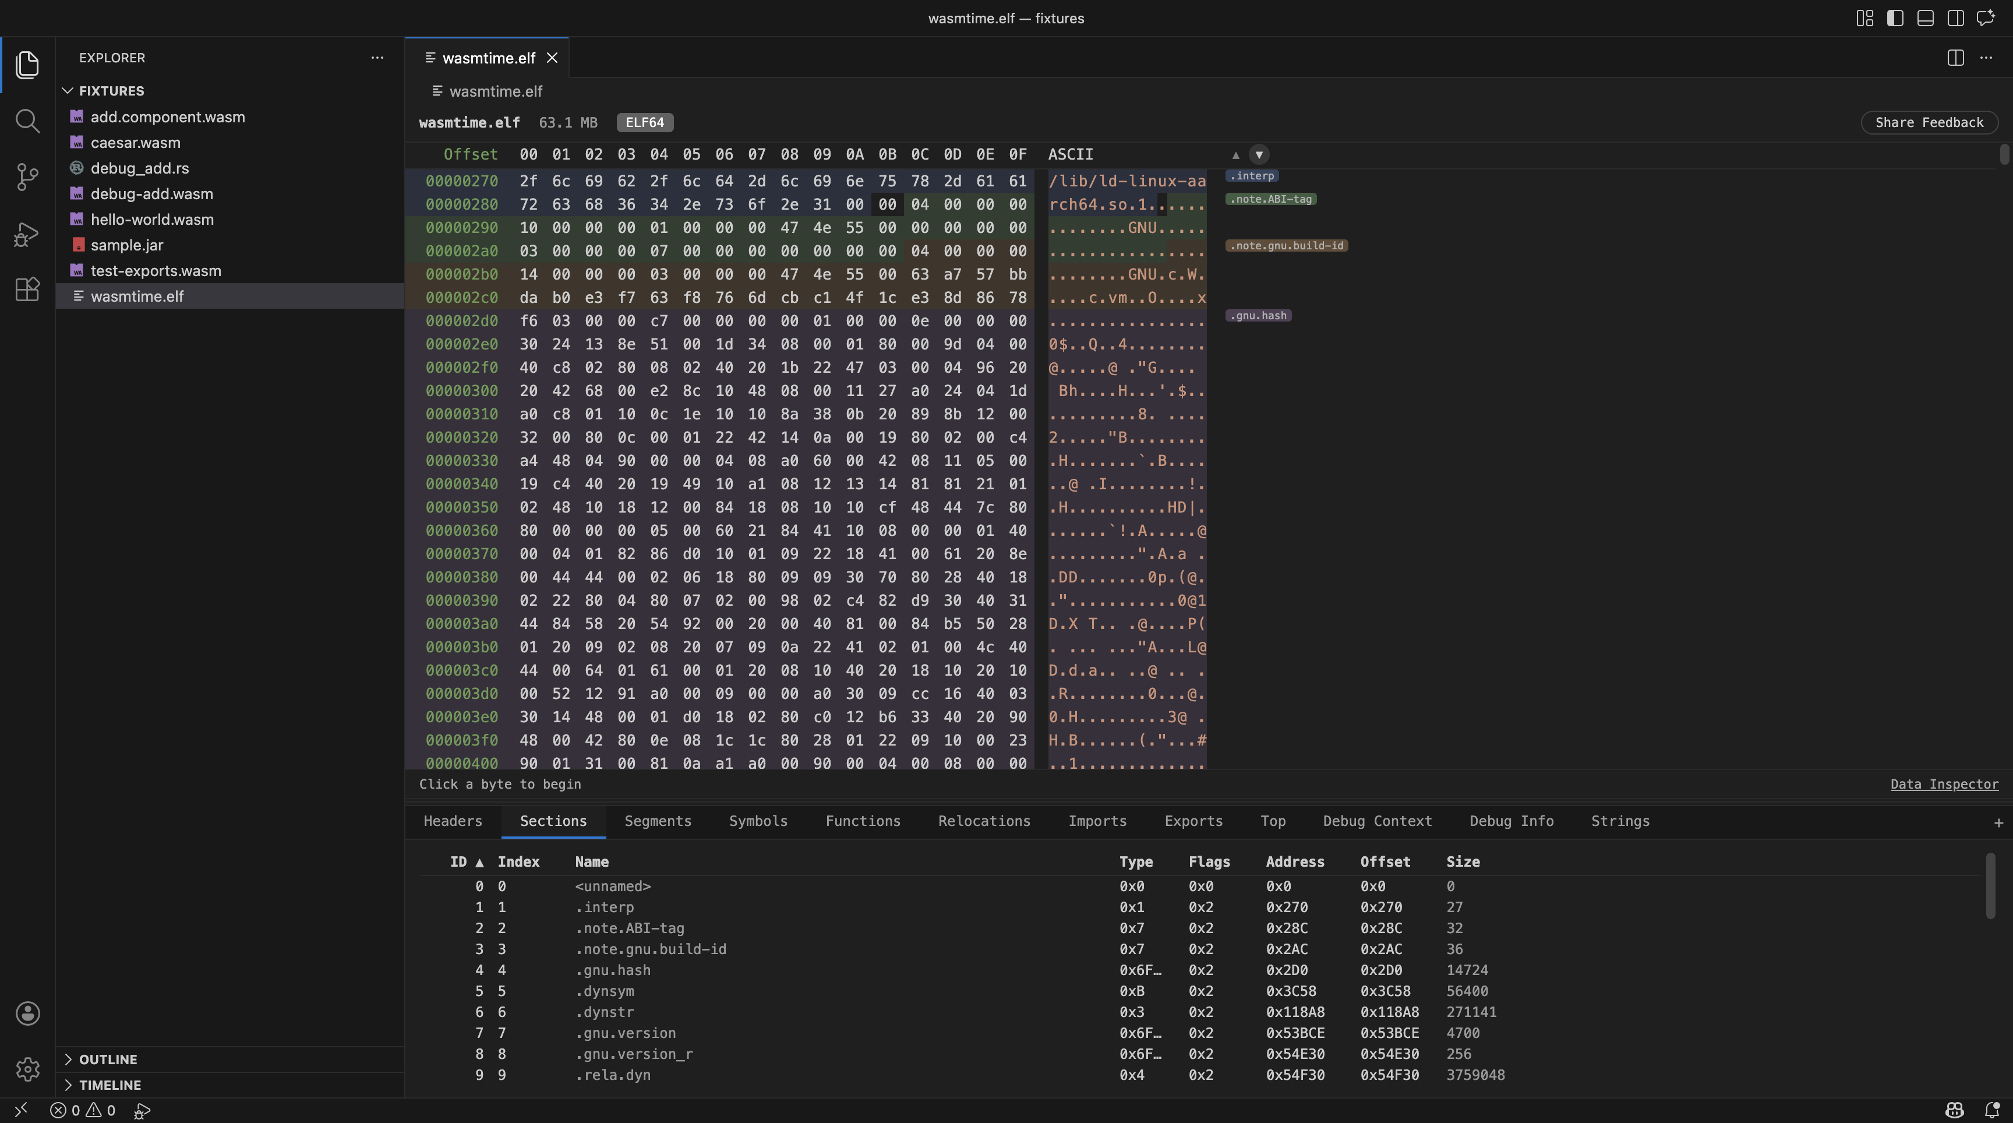Open the Strings tab
Viewport: 2013px width, 1123px height.
click(x=1621, y=821)
